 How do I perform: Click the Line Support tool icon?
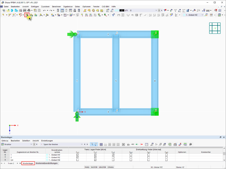31,15
